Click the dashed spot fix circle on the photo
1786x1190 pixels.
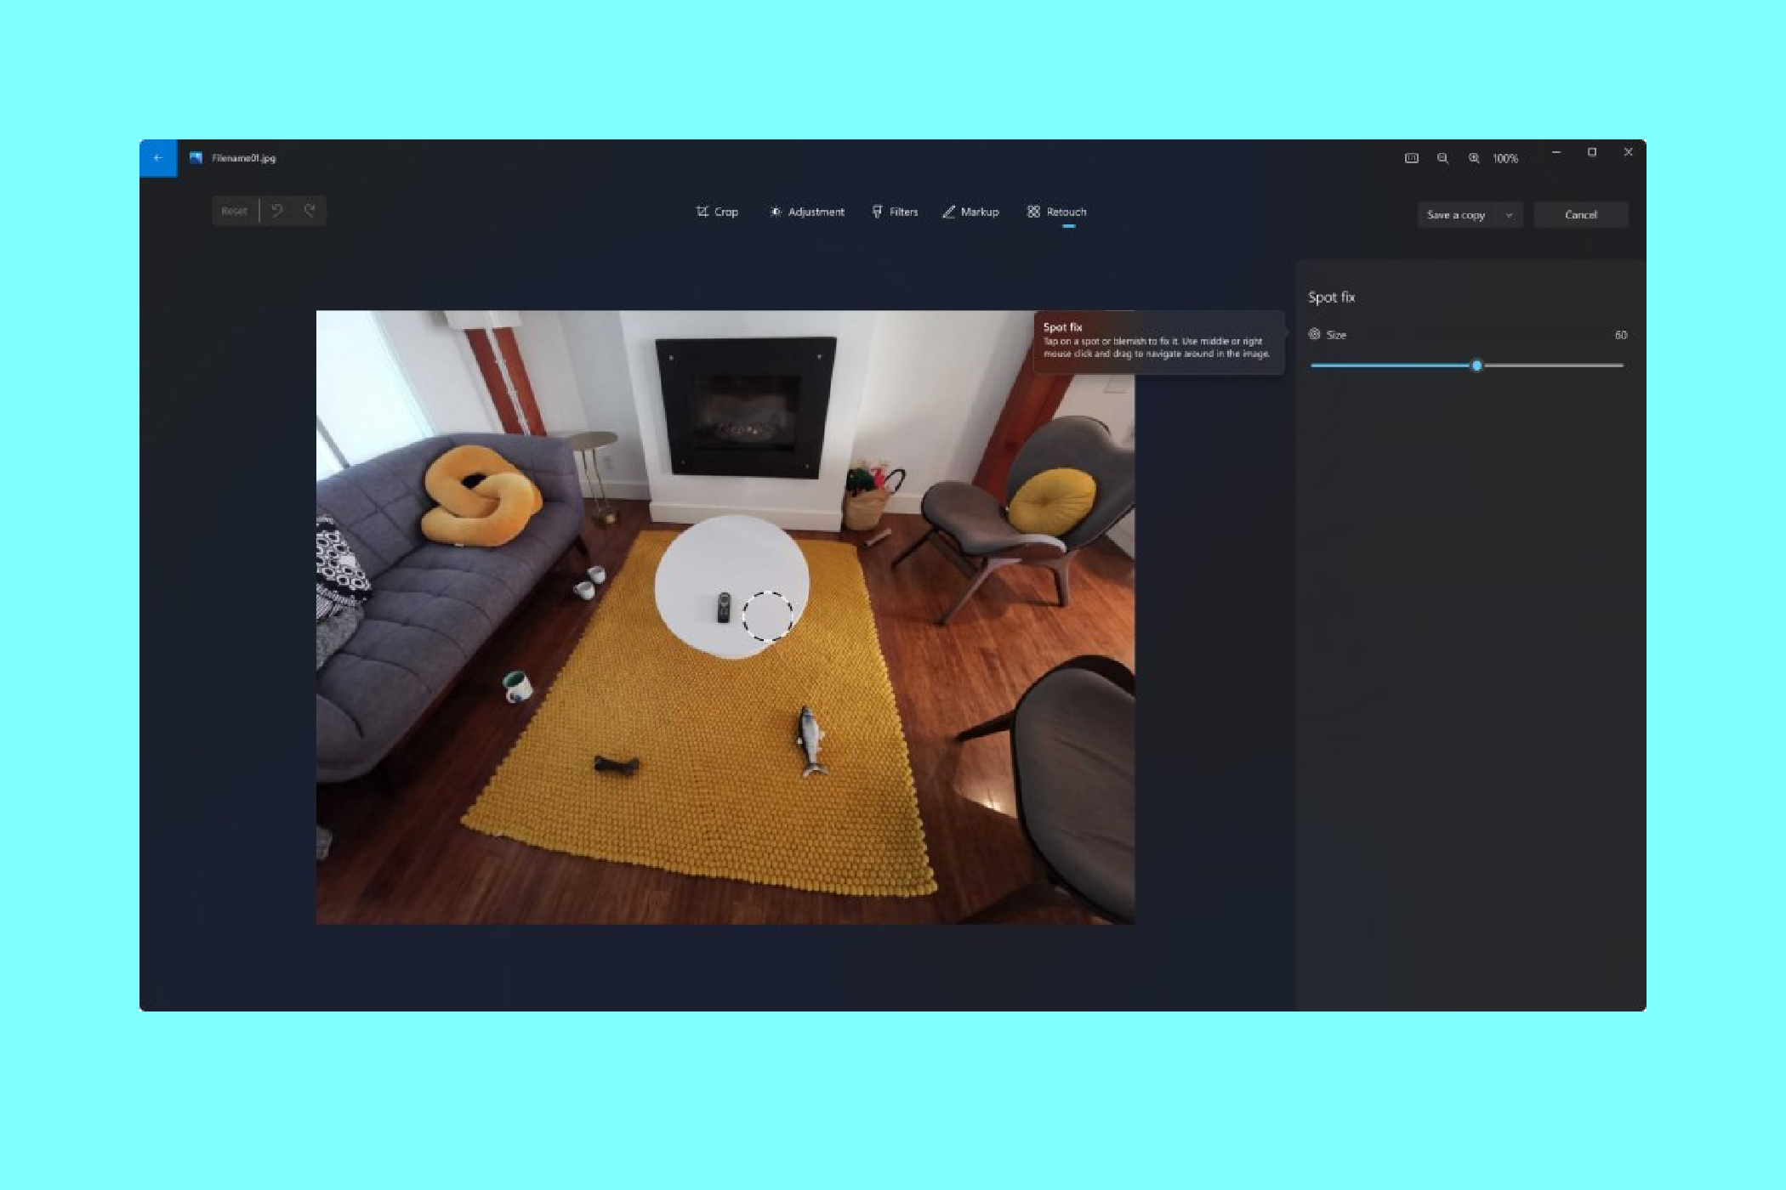(x=768, y=616)
